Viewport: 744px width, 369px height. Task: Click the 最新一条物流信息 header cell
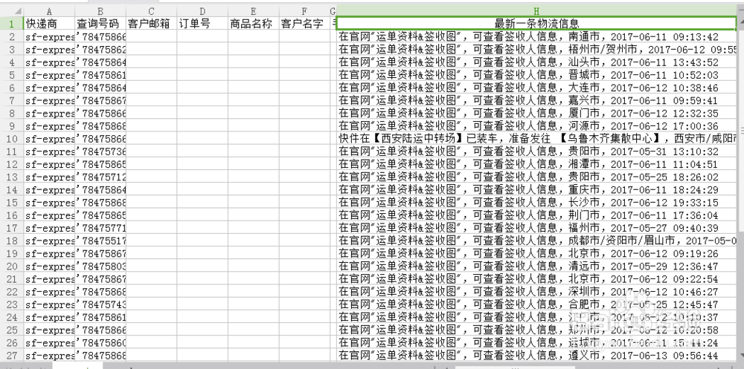click(536, 23)
